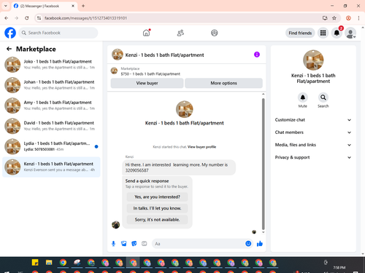Open the emoji picker in message box
This screenshot has width=365, height=273.
[x=248, y=244]
